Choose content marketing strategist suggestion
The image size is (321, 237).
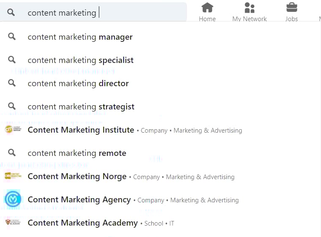pyautogui.click(x=160, y=106)
